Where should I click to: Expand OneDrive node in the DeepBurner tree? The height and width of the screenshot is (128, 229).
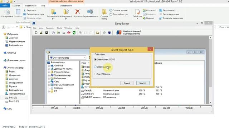click(49, 66)
